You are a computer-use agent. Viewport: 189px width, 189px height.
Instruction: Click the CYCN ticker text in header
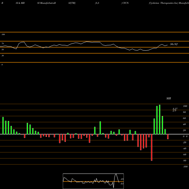125,3
